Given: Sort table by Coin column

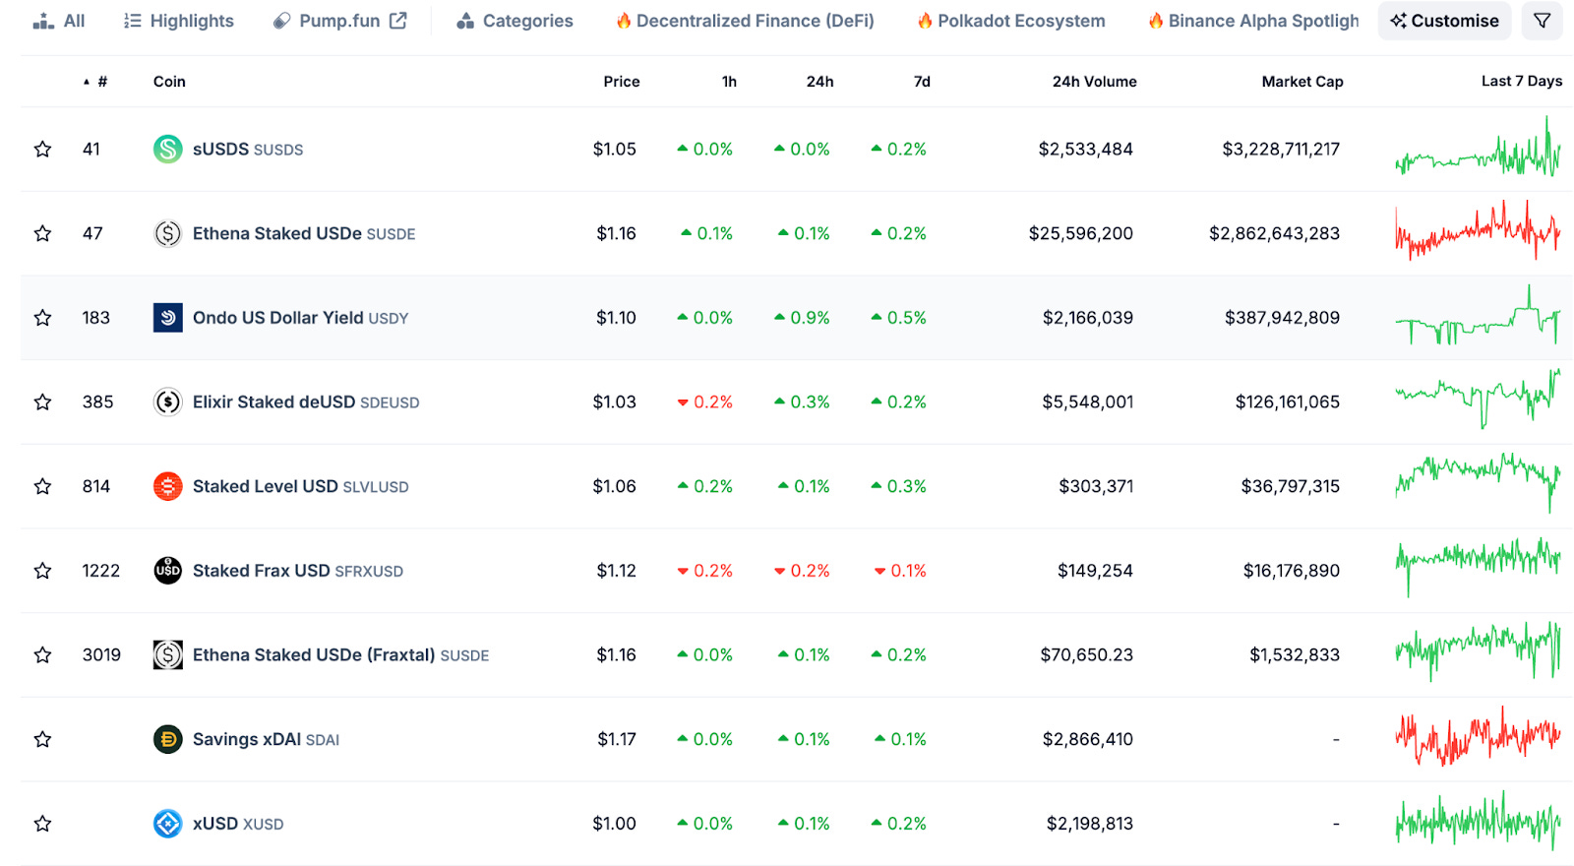Looking at the screenshot, I should [x=169, y=82].
